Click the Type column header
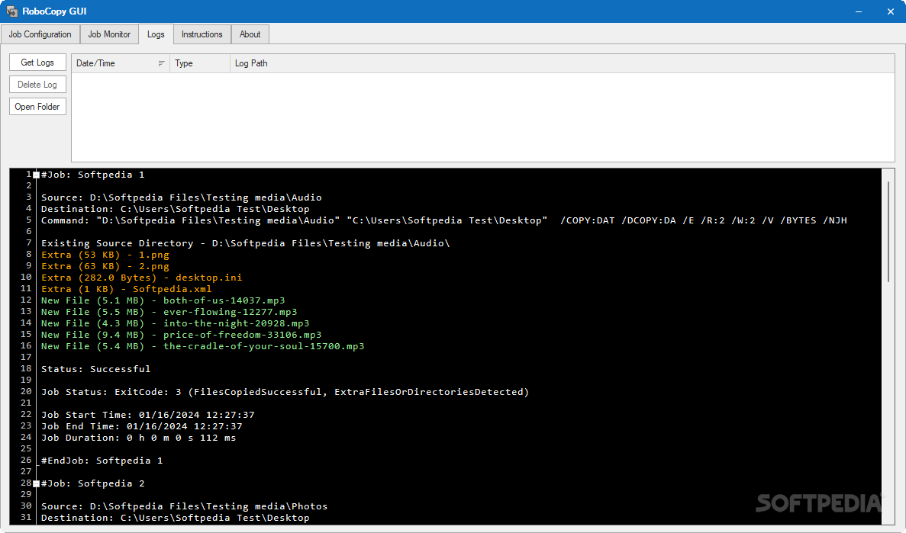This screenshot has height=533, width=906. [x=200, y=63]
